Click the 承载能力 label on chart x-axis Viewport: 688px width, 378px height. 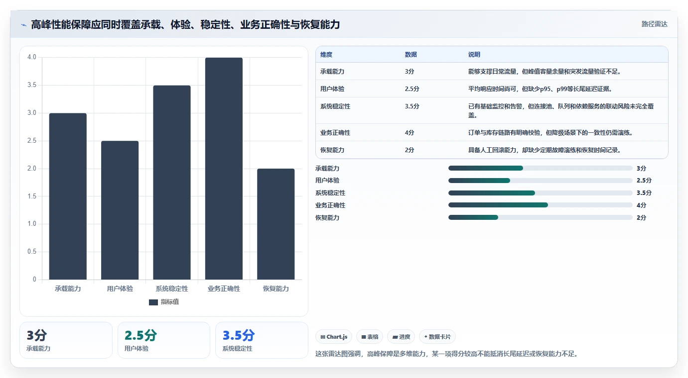(68, 289)
